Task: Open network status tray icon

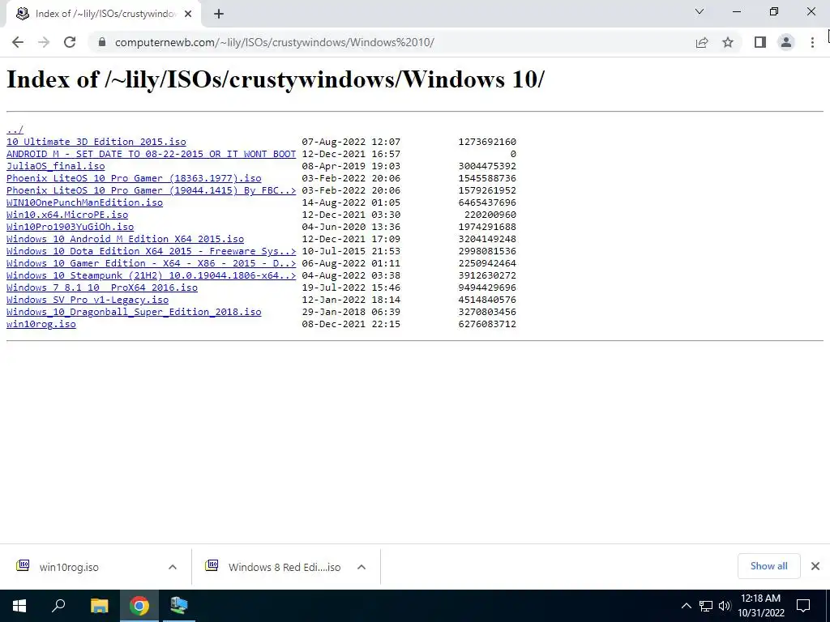Action: [706, 606]
